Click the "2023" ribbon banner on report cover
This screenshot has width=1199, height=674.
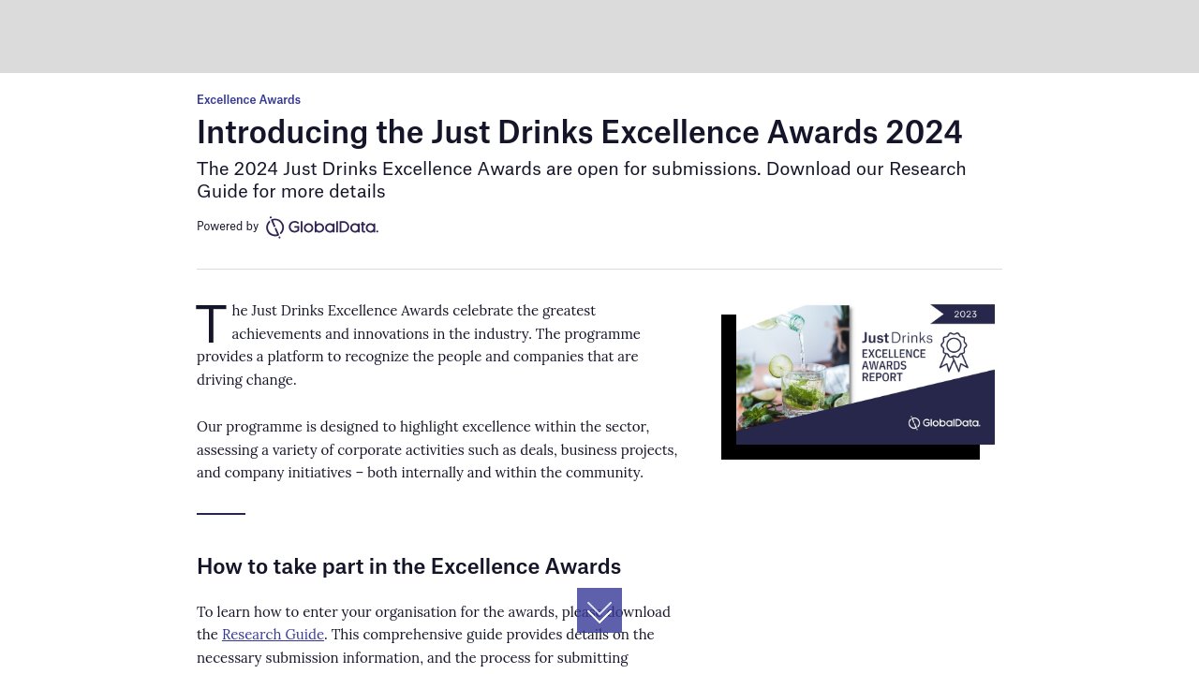[964, 314]
